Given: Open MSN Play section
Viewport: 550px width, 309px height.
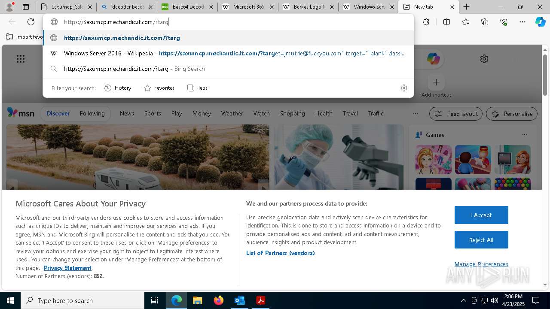Looking at the screenshot, I should pos(177,113).
